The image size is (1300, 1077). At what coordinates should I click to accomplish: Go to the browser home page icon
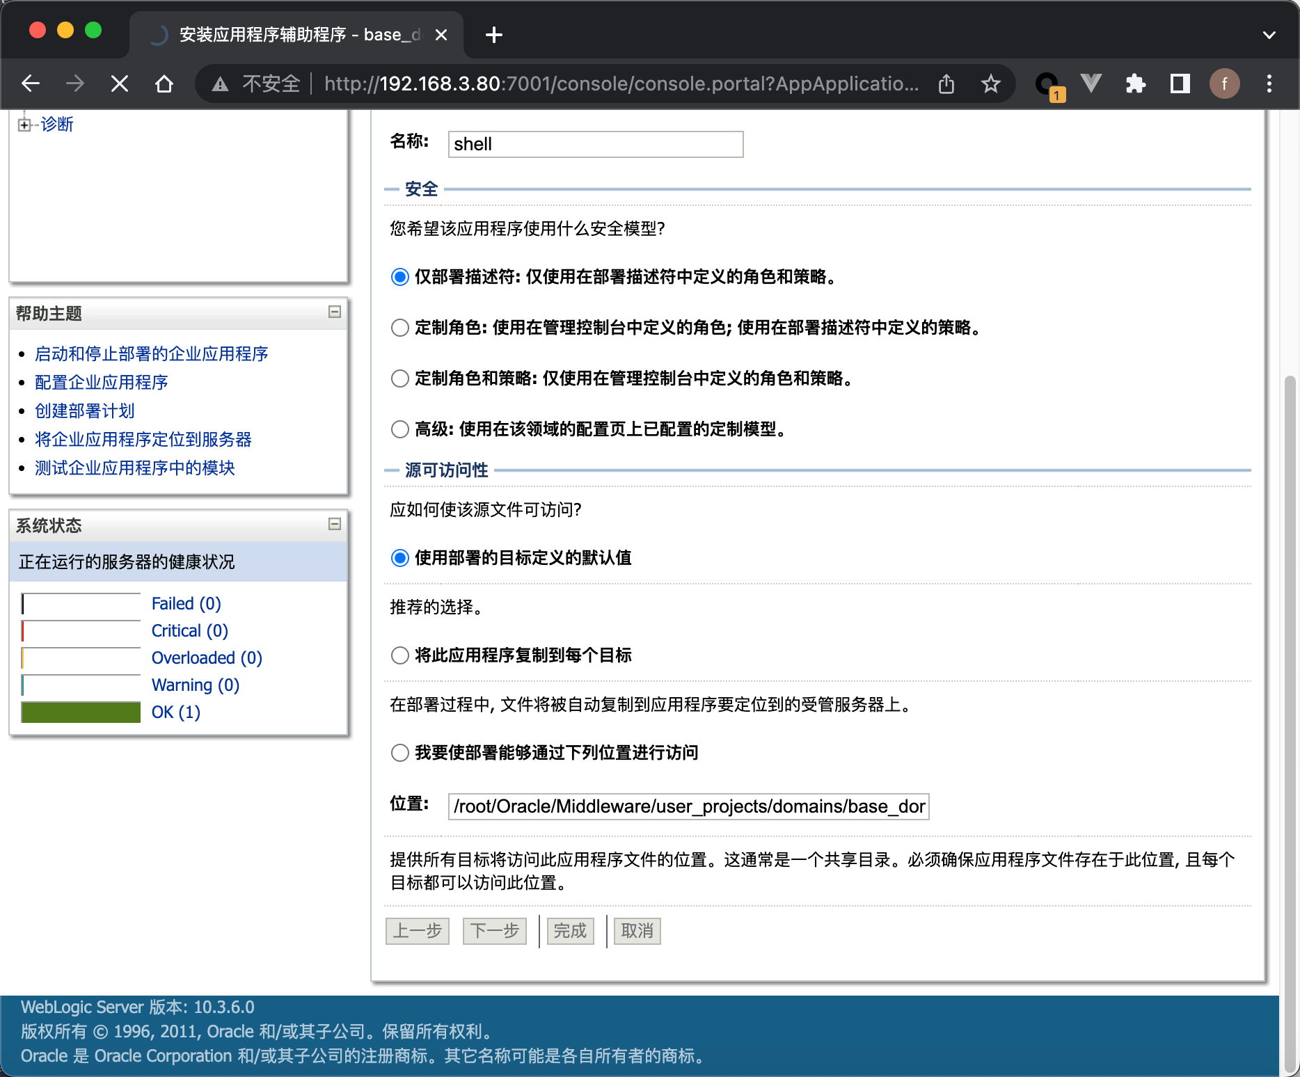(164, 84)
